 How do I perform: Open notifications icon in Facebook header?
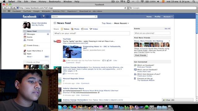point(47,16)
